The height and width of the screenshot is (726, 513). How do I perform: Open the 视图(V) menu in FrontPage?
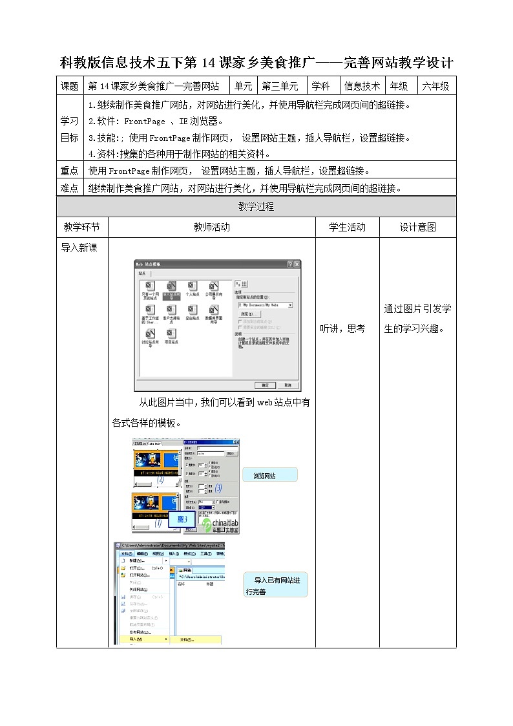coord(158,554)
